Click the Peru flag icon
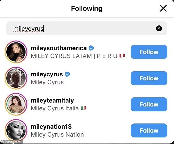Viewport: 174px width, 144px height. [x=122, y=56]
